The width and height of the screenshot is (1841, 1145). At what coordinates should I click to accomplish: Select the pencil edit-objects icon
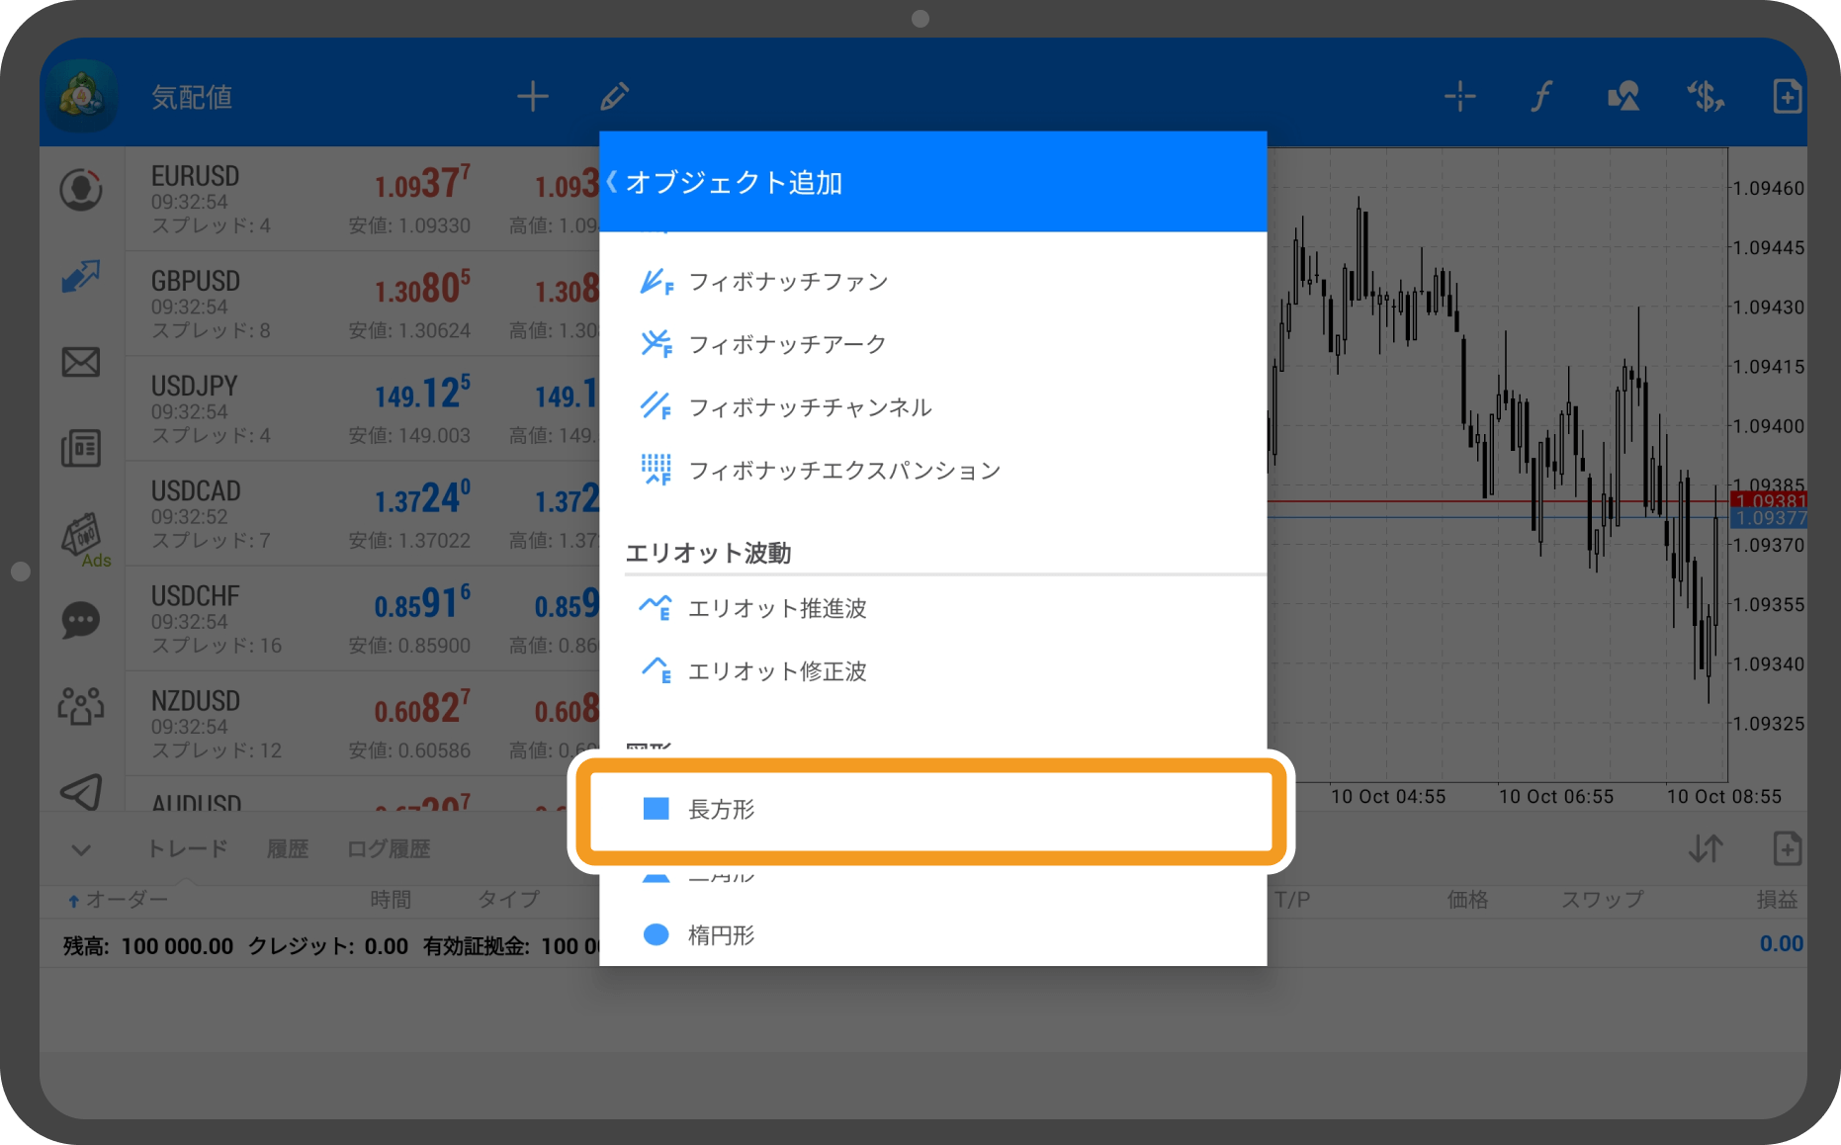tap(614, 96)
